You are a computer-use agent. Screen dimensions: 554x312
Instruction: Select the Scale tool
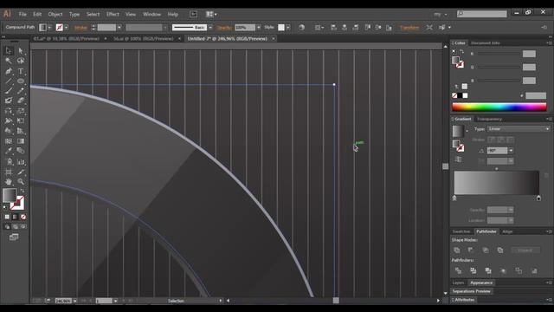21,111
